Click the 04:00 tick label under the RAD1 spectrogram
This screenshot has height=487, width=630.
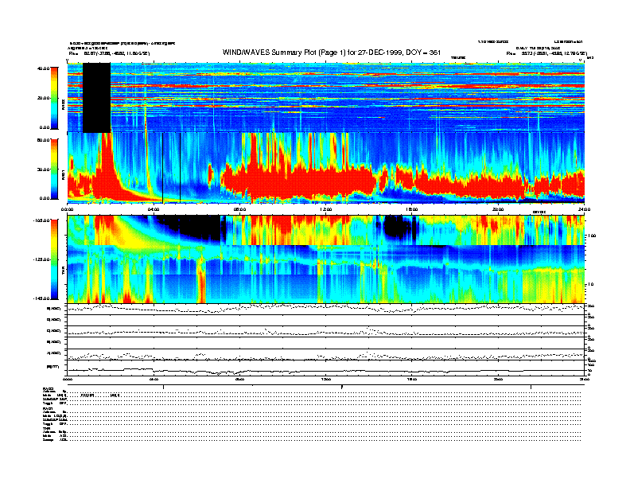(154, 209)
